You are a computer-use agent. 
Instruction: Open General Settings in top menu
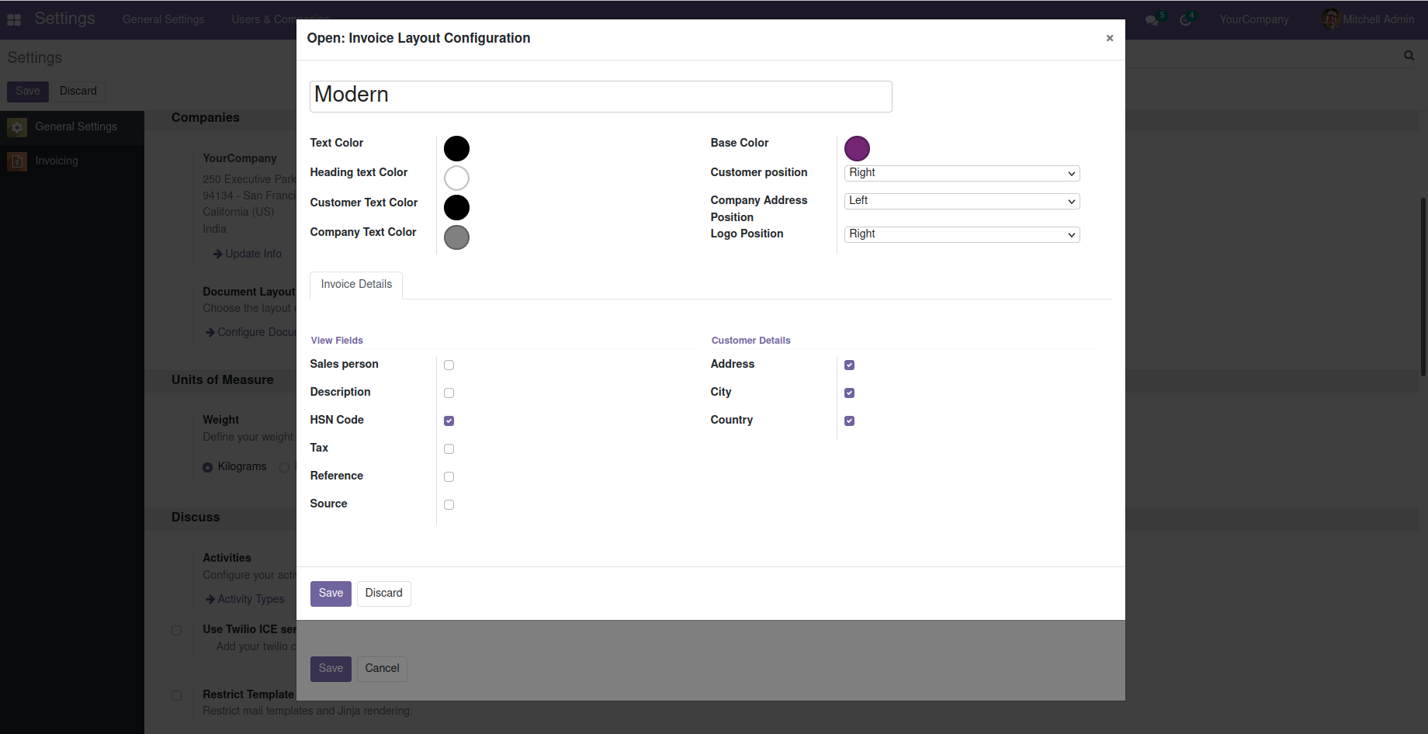(163, 19)
